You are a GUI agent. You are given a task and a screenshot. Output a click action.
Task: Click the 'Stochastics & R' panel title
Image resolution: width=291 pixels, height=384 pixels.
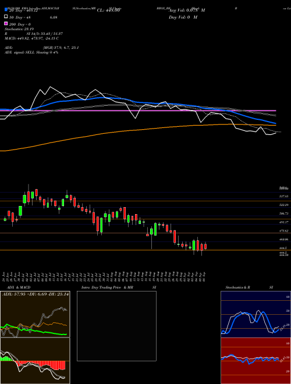click(238, 287)
